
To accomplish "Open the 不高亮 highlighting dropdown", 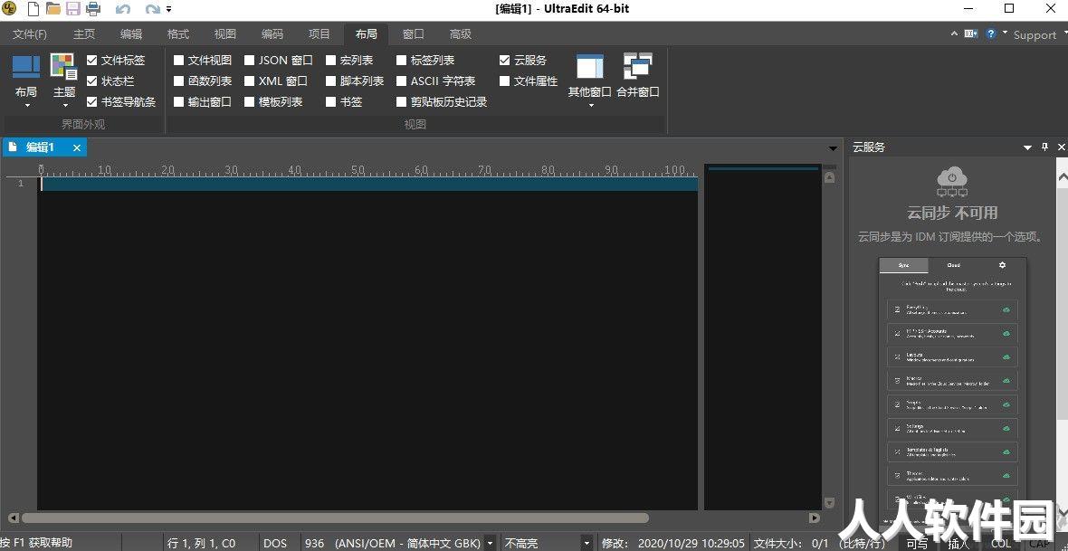I will [586, 544].
